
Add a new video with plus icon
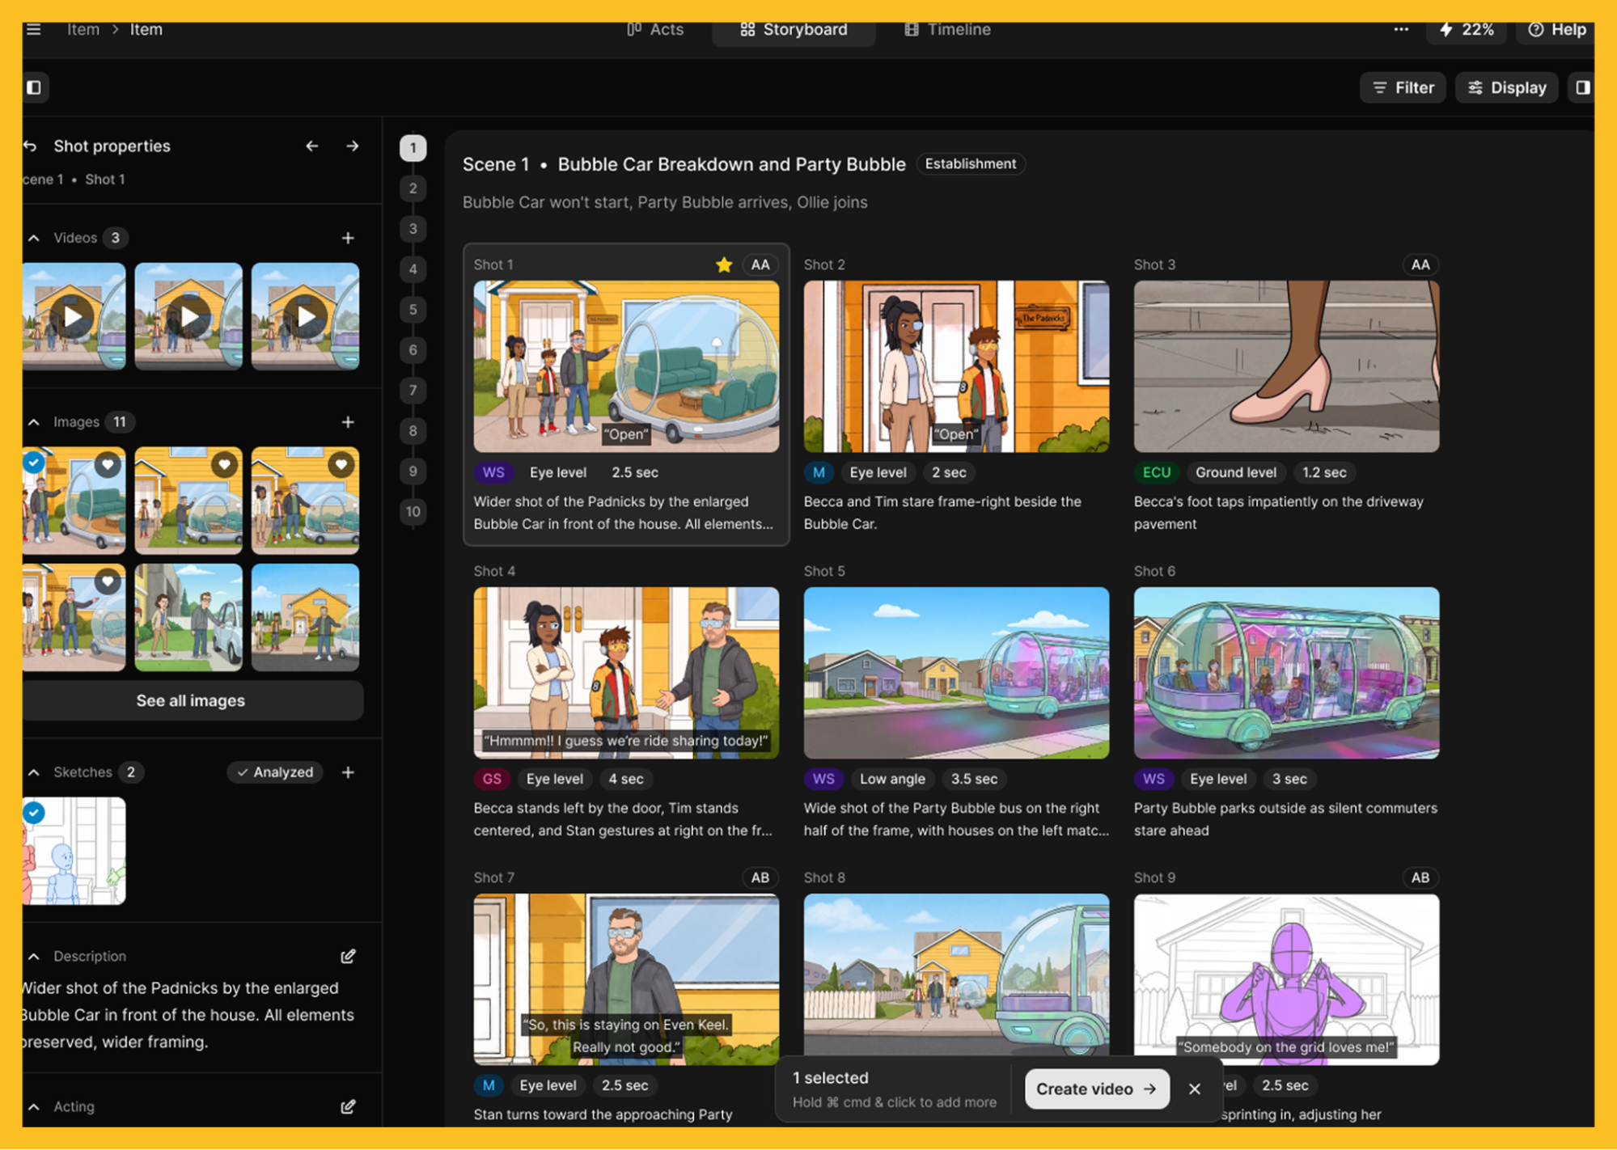(348, 238)
